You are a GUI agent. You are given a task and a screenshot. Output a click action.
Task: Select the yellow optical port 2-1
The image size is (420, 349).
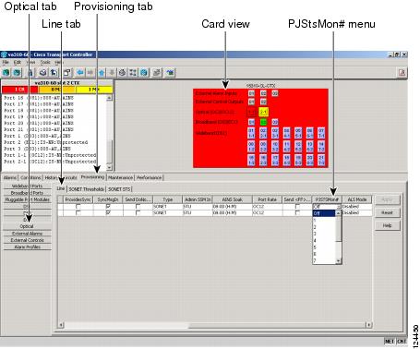[x=264, y=112]
